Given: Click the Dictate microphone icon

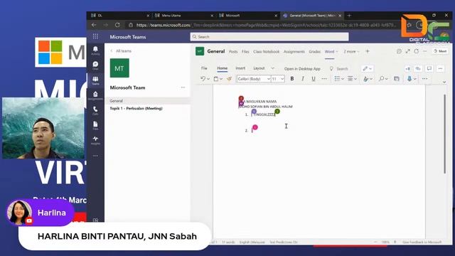Looking at the screenshot, I should pos(409,79).
